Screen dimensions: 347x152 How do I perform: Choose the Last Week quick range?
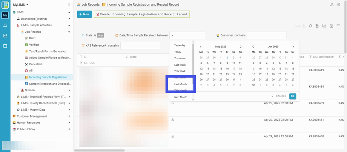point(180,65)
